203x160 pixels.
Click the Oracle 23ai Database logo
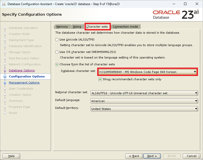[176, 15]
